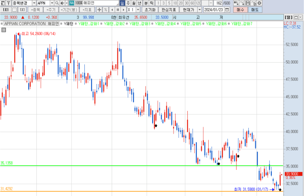Viewport: 304px width, 196px height.
Task: Choose the 10 interval button
Action: tap(175, 3)
